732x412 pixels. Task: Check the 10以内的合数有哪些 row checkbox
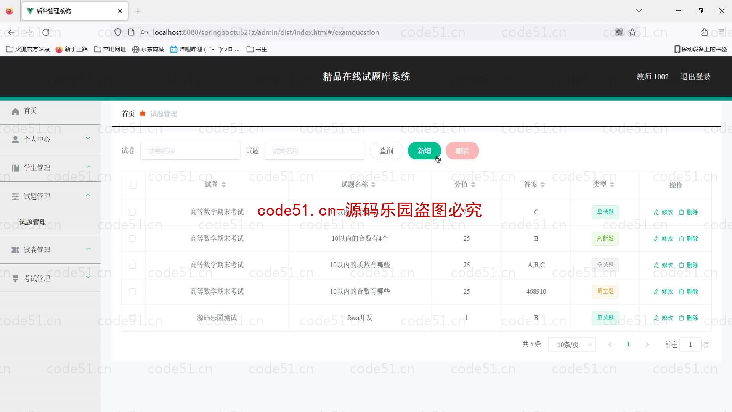132,292
